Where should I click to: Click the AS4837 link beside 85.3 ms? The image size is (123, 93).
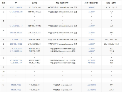[x=92, y=49]
